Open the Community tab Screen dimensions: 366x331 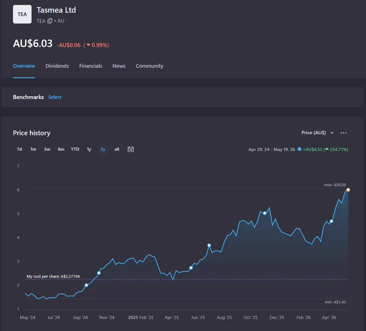coord(150,66)
